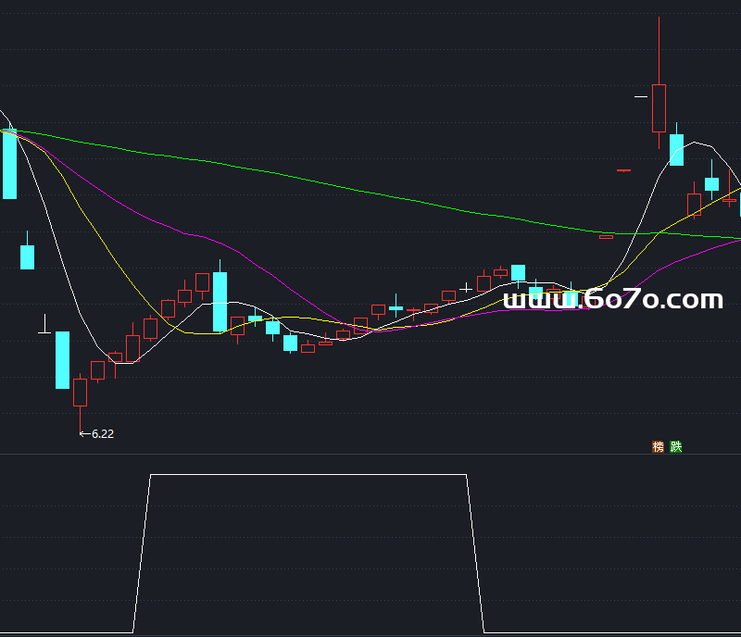Open the www.6o7o.com watermark link
741x637 pixels.
pos(612,299)
